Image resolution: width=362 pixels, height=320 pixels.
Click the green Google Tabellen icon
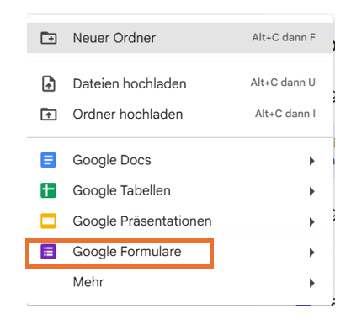tap(48, 190)
